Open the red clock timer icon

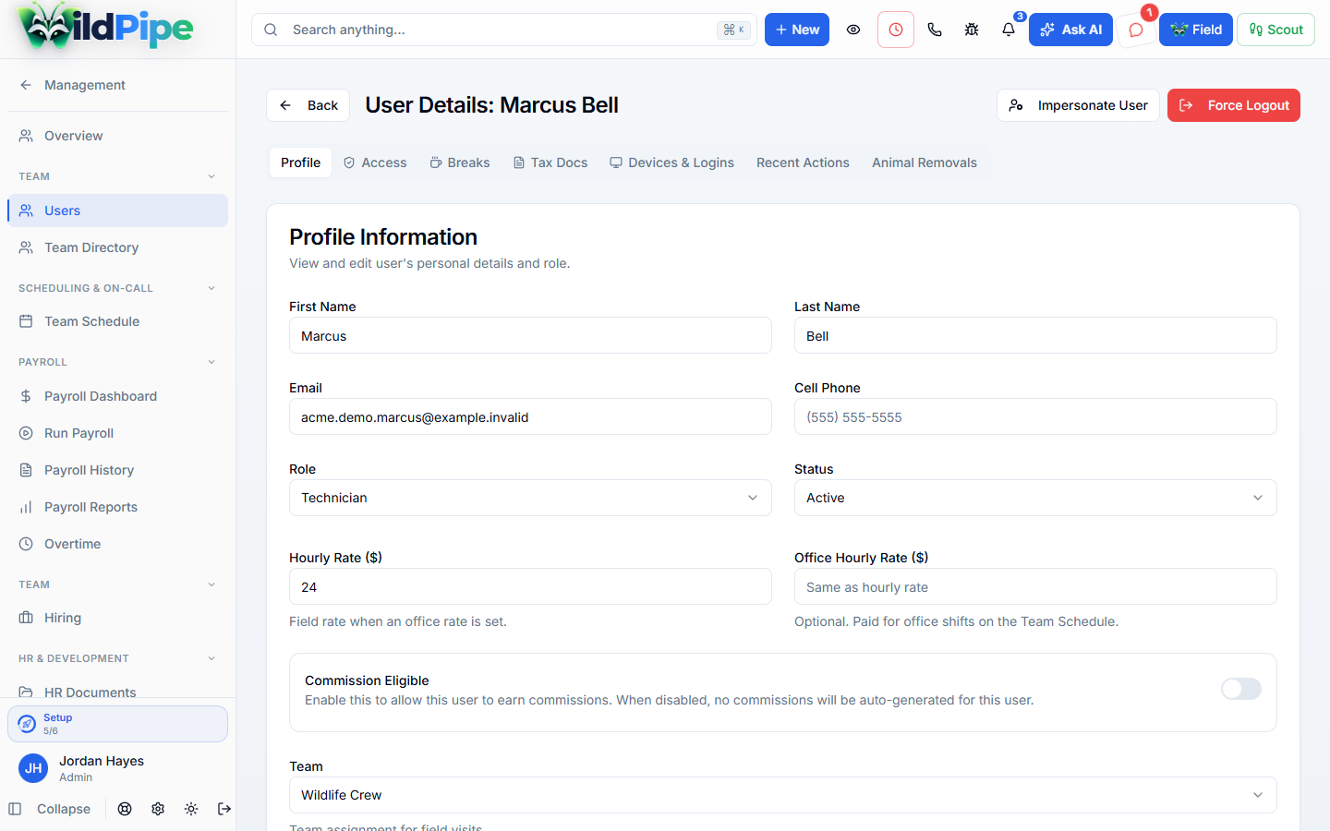pyautogui.click(x=896, y=30)
